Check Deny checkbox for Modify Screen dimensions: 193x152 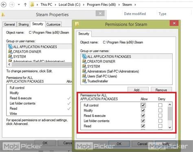pyautogui.click(x=160, y=110)
